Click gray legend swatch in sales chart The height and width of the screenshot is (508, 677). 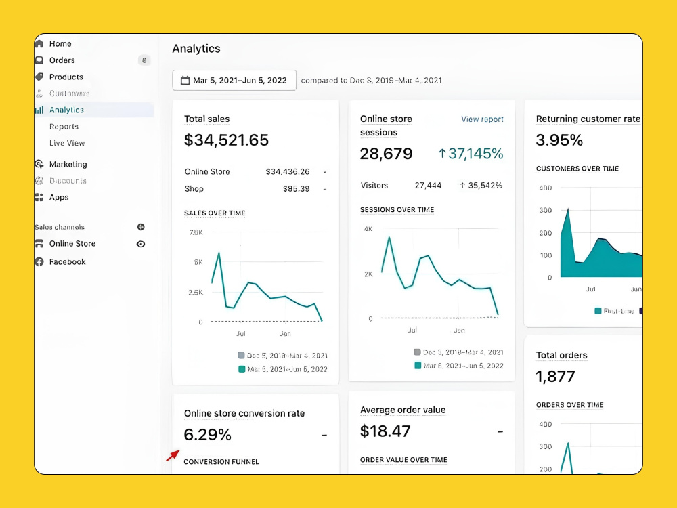point(242,356)
